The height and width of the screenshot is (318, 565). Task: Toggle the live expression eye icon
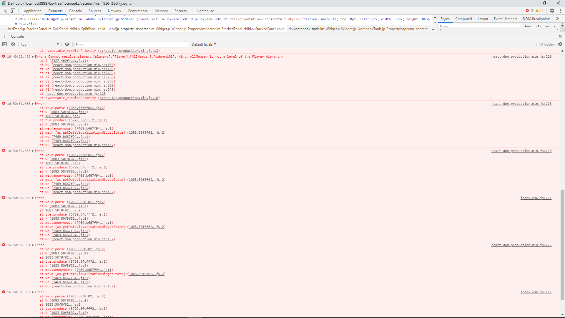67,44
